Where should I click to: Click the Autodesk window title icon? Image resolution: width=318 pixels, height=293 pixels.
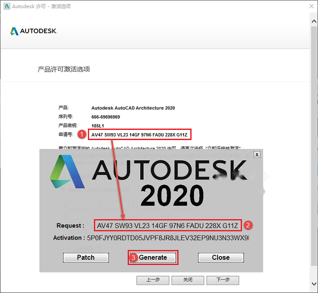click(x=7, y=6)
